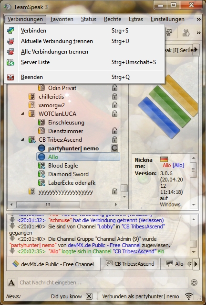Click the red Beenden icon
Viewport: 206px width, 305px height.
[x=10, y=77]
